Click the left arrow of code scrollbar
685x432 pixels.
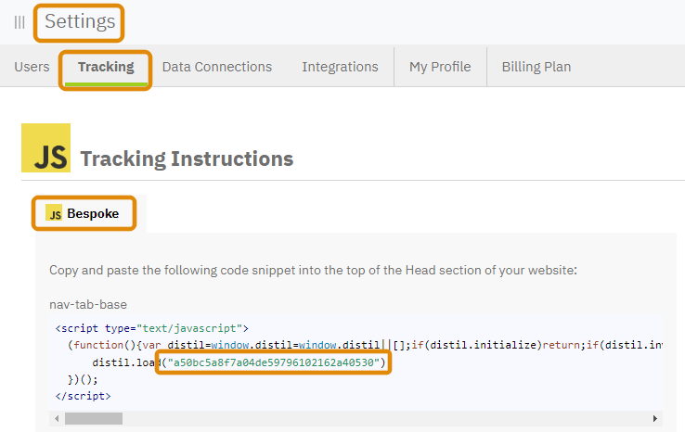pyautogui.click(x=57, y=418)
